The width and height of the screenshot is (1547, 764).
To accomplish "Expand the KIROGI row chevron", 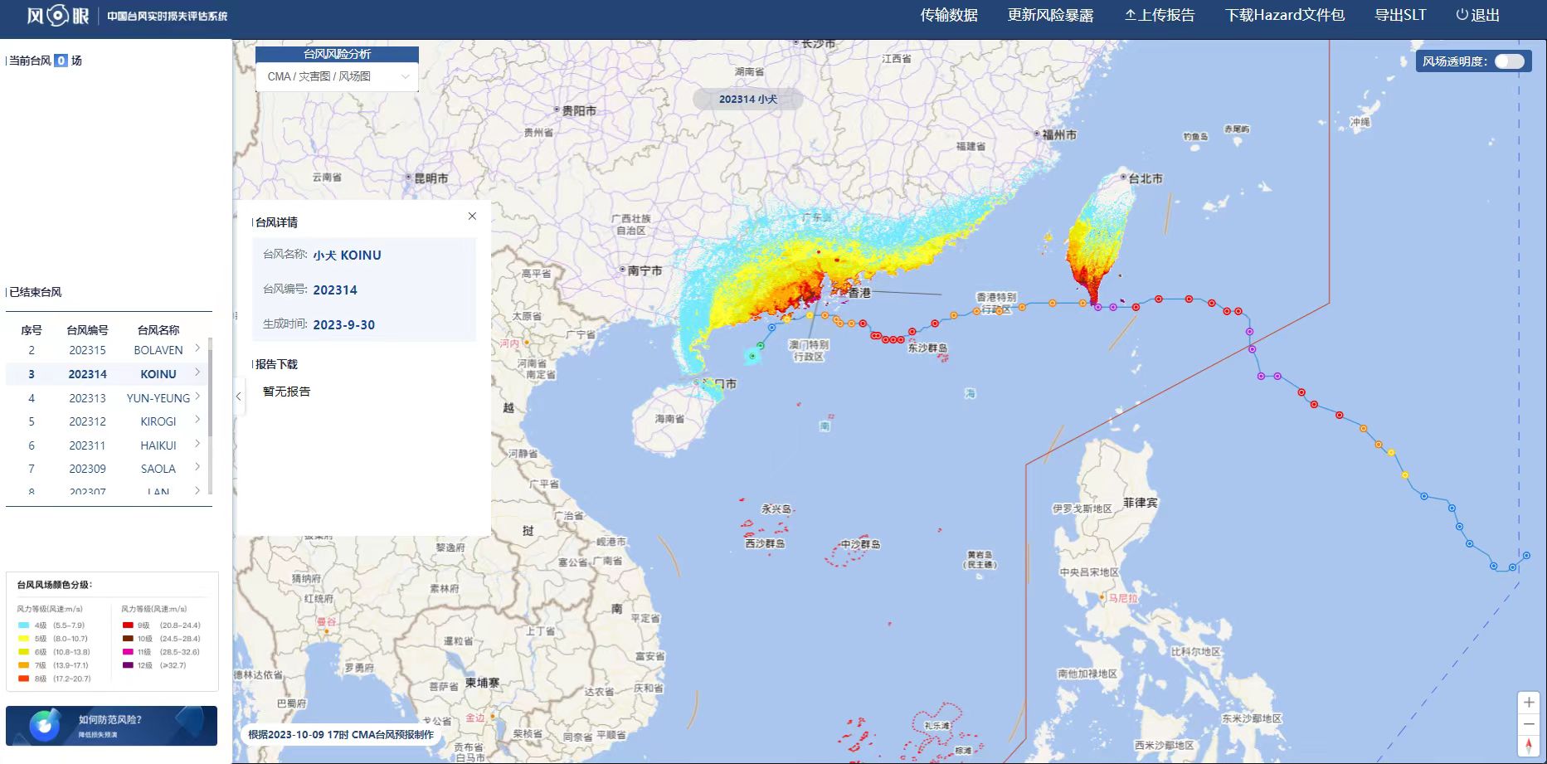I will coord(197,420).
